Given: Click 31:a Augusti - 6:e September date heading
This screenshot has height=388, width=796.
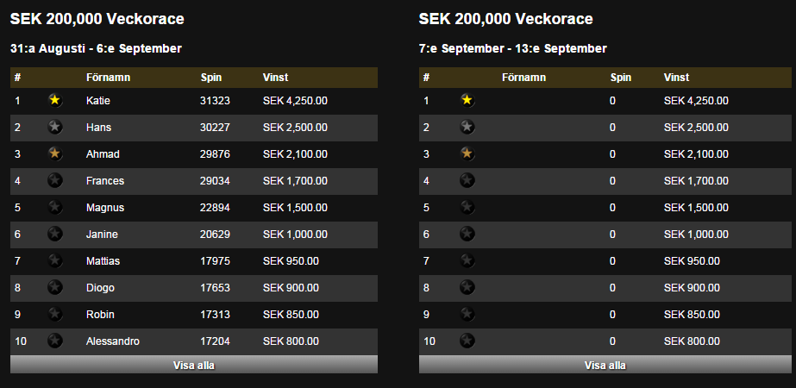Looking at the screenshot, I should point(96,49).
